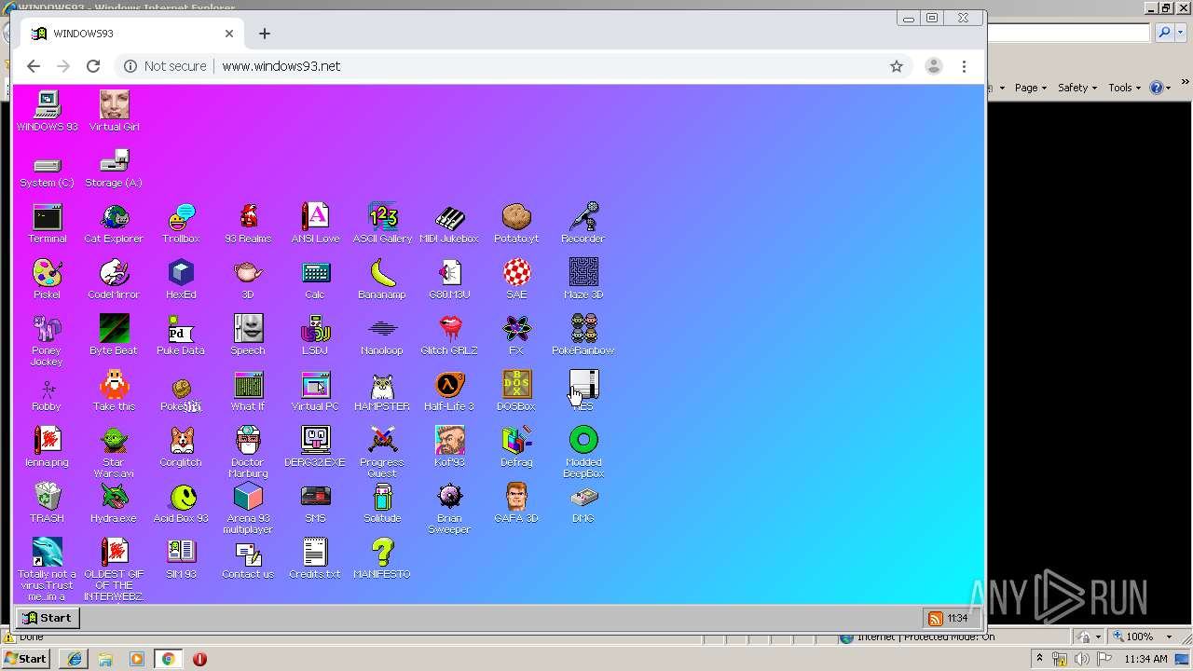The image size is (1193, 671).
Task: Open ANSI Love icon
Action: coord(315,224)
